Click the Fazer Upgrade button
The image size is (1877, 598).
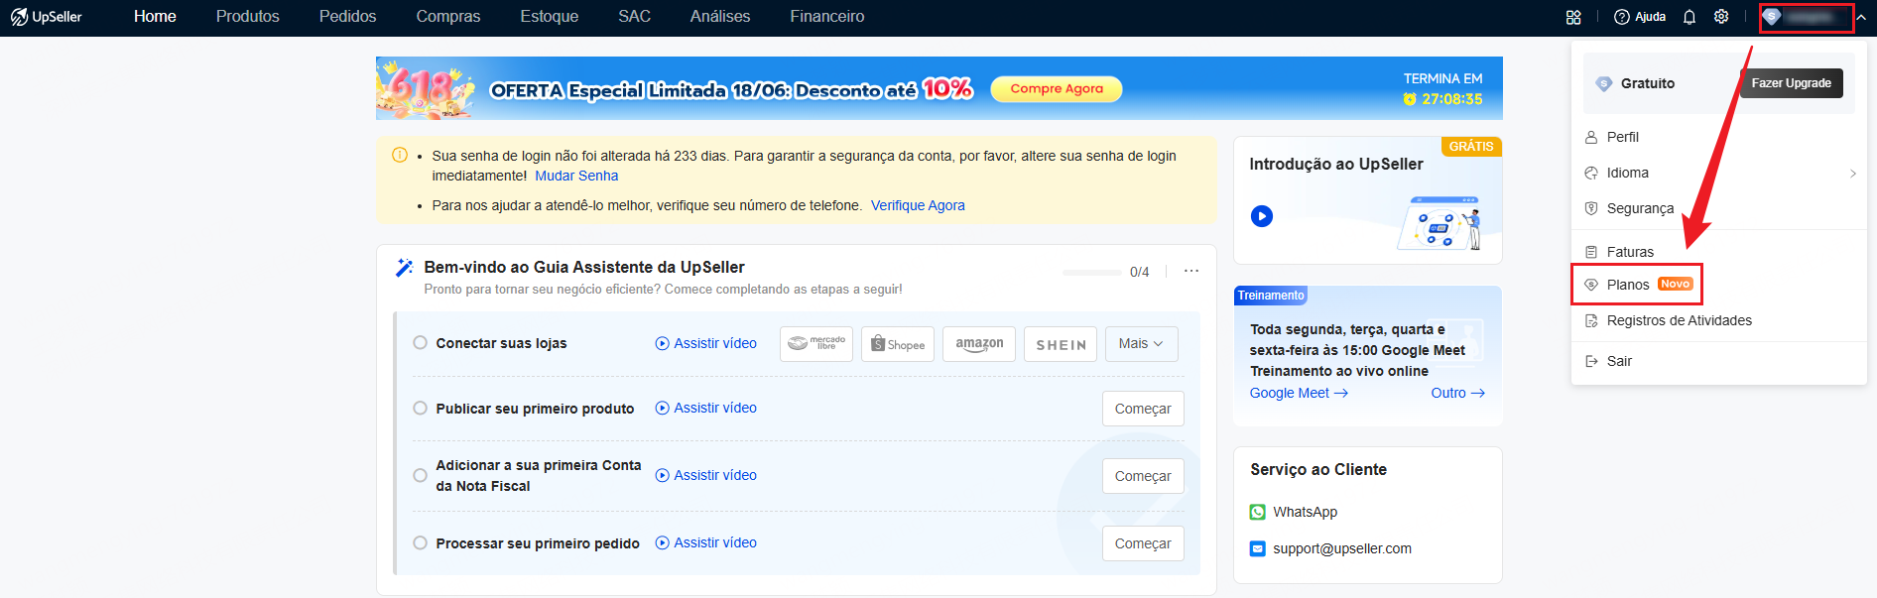(x=1792, y=83)
